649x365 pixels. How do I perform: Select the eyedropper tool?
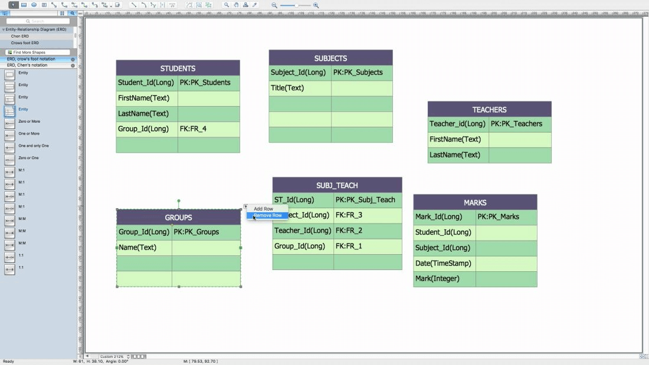click(255, 5)
